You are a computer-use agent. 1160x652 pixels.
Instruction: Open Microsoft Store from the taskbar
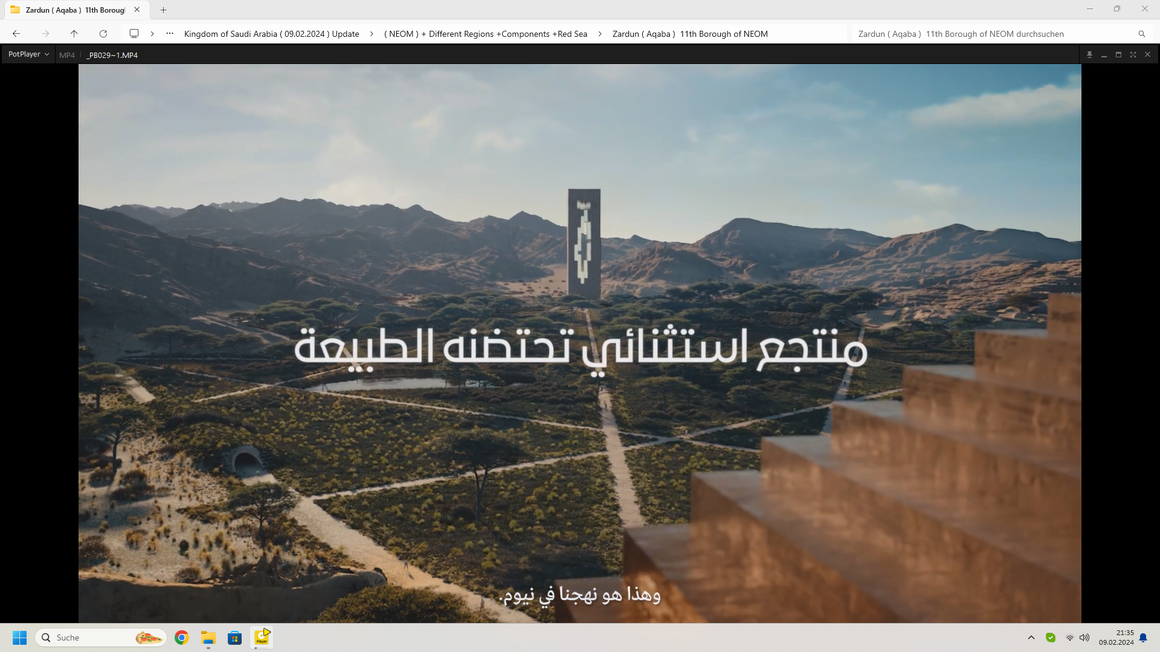click(235, 638)
